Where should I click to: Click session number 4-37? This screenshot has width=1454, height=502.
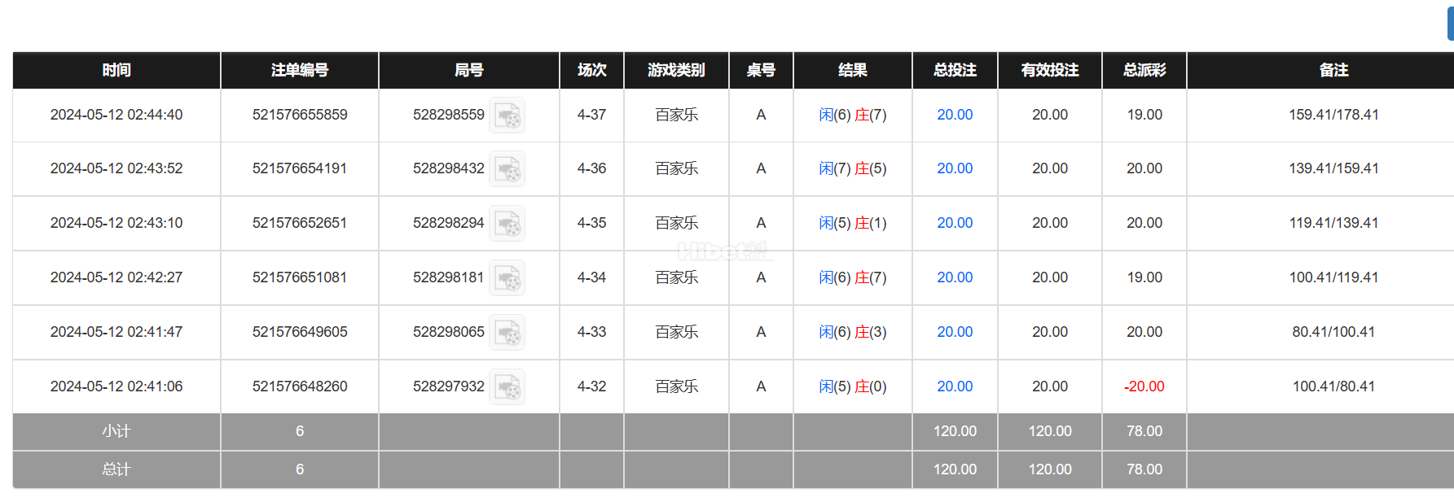[591, 115]
